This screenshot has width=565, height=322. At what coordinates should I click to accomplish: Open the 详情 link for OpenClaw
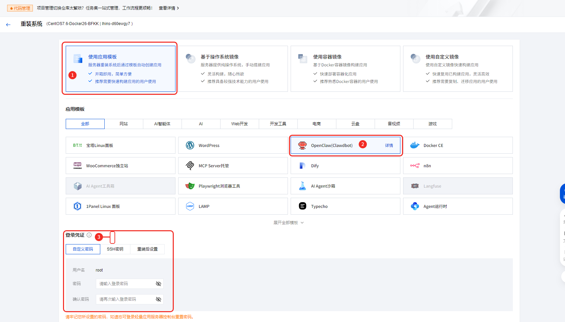click(389, 146)
